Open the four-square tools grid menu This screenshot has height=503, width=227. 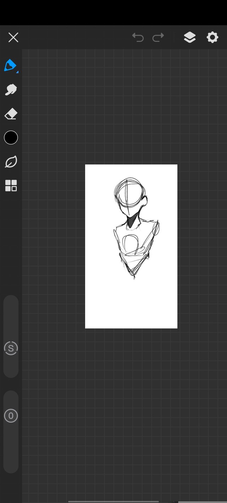tap(11, 186)
